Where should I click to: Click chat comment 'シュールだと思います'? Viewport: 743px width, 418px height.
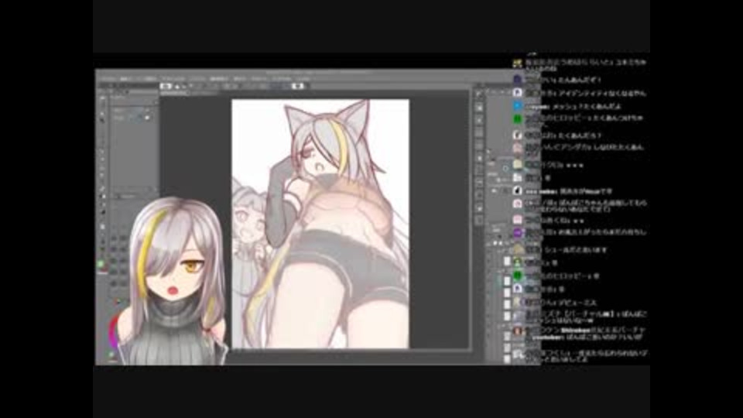click(575, 250)
